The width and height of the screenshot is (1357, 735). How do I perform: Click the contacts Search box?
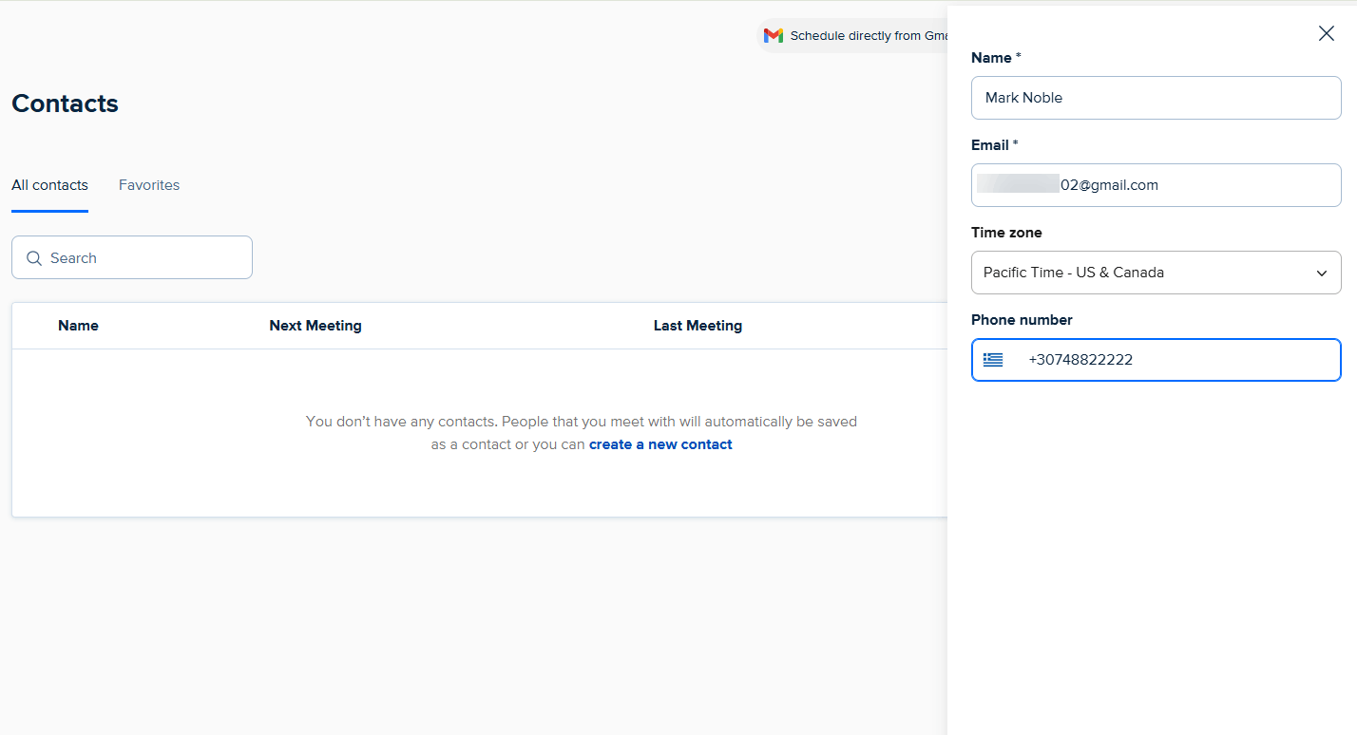[131, 257]
